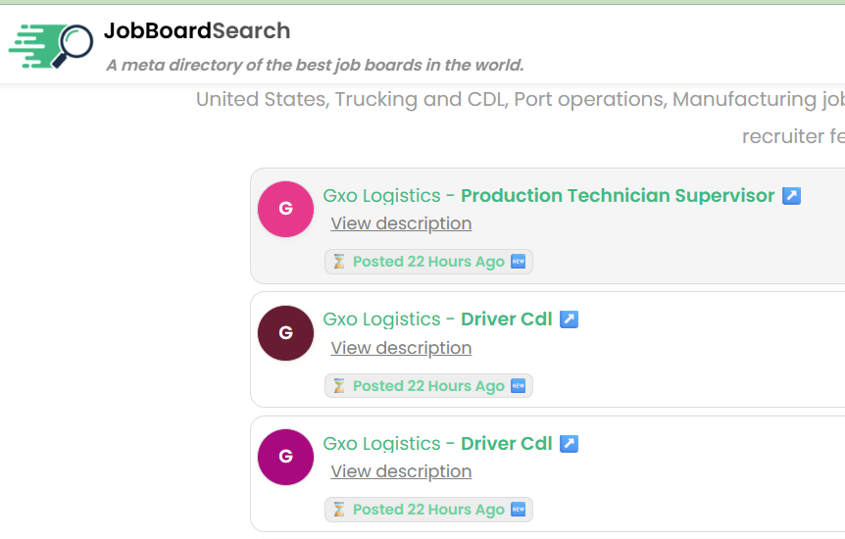
Task: Click the JobBoardSearch site title text
Action: coord(197,30)
